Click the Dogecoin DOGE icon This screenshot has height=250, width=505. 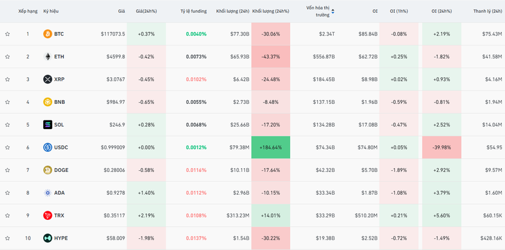[x=47, y=170]
